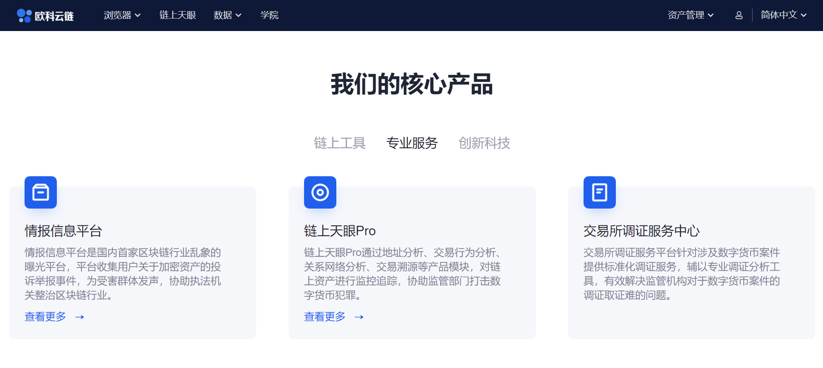Viewport: 823px width, 368px height.
Task: Click the 链上天眼Pro target icon
Action: [x=320, y=192]
